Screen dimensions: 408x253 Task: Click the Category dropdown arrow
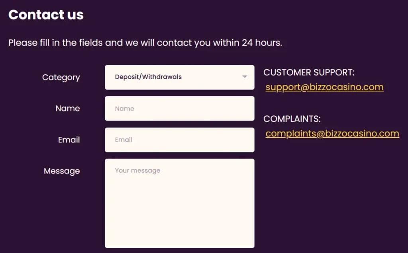pos(245,77)
